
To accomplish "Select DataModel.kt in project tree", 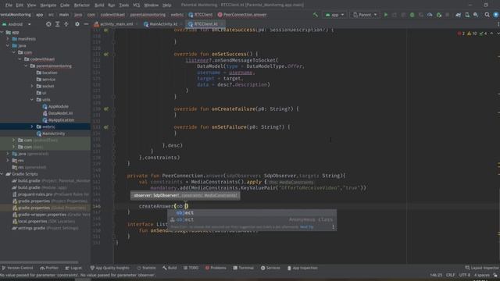I will (x=60, y=113).
